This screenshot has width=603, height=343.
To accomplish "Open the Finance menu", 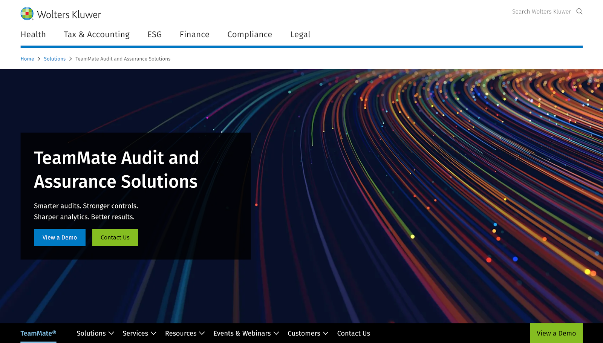I will pos(194,34).
